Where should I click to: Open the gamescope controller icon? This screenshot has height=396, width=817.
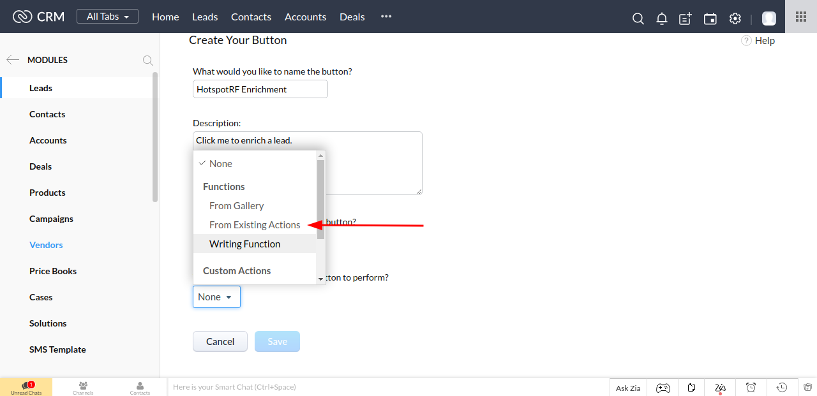(663, 388)
